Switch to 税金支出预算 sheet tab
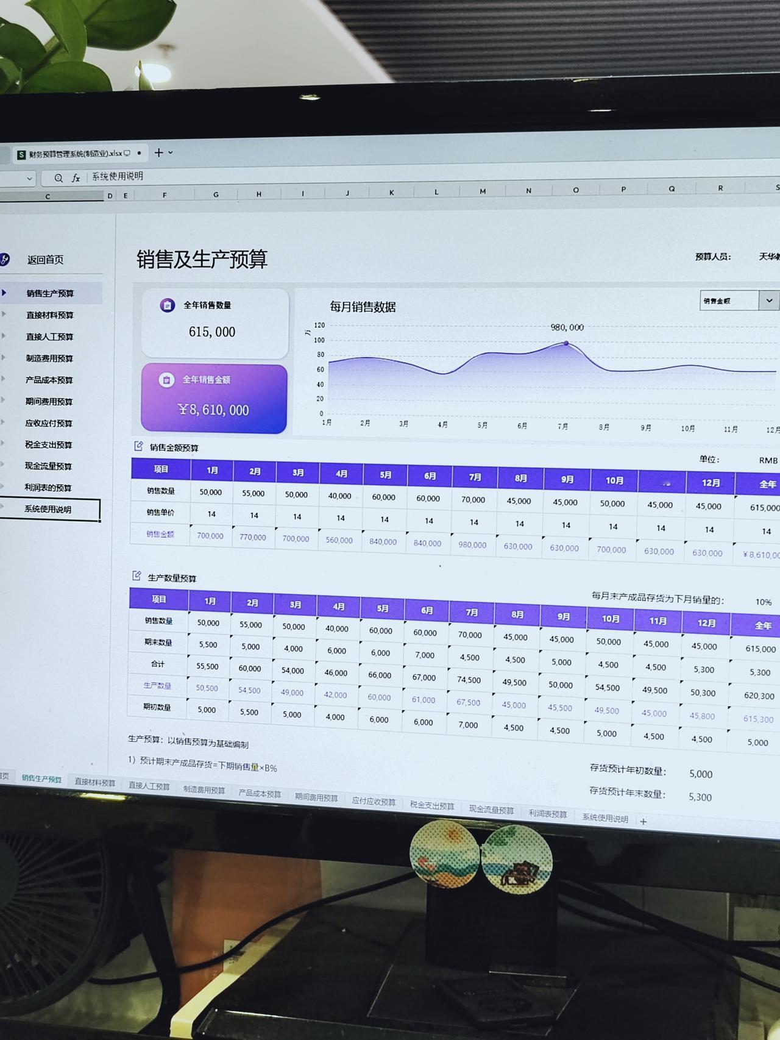The width and height of the screenshot is (780, 1040). [x=432, y=805]
